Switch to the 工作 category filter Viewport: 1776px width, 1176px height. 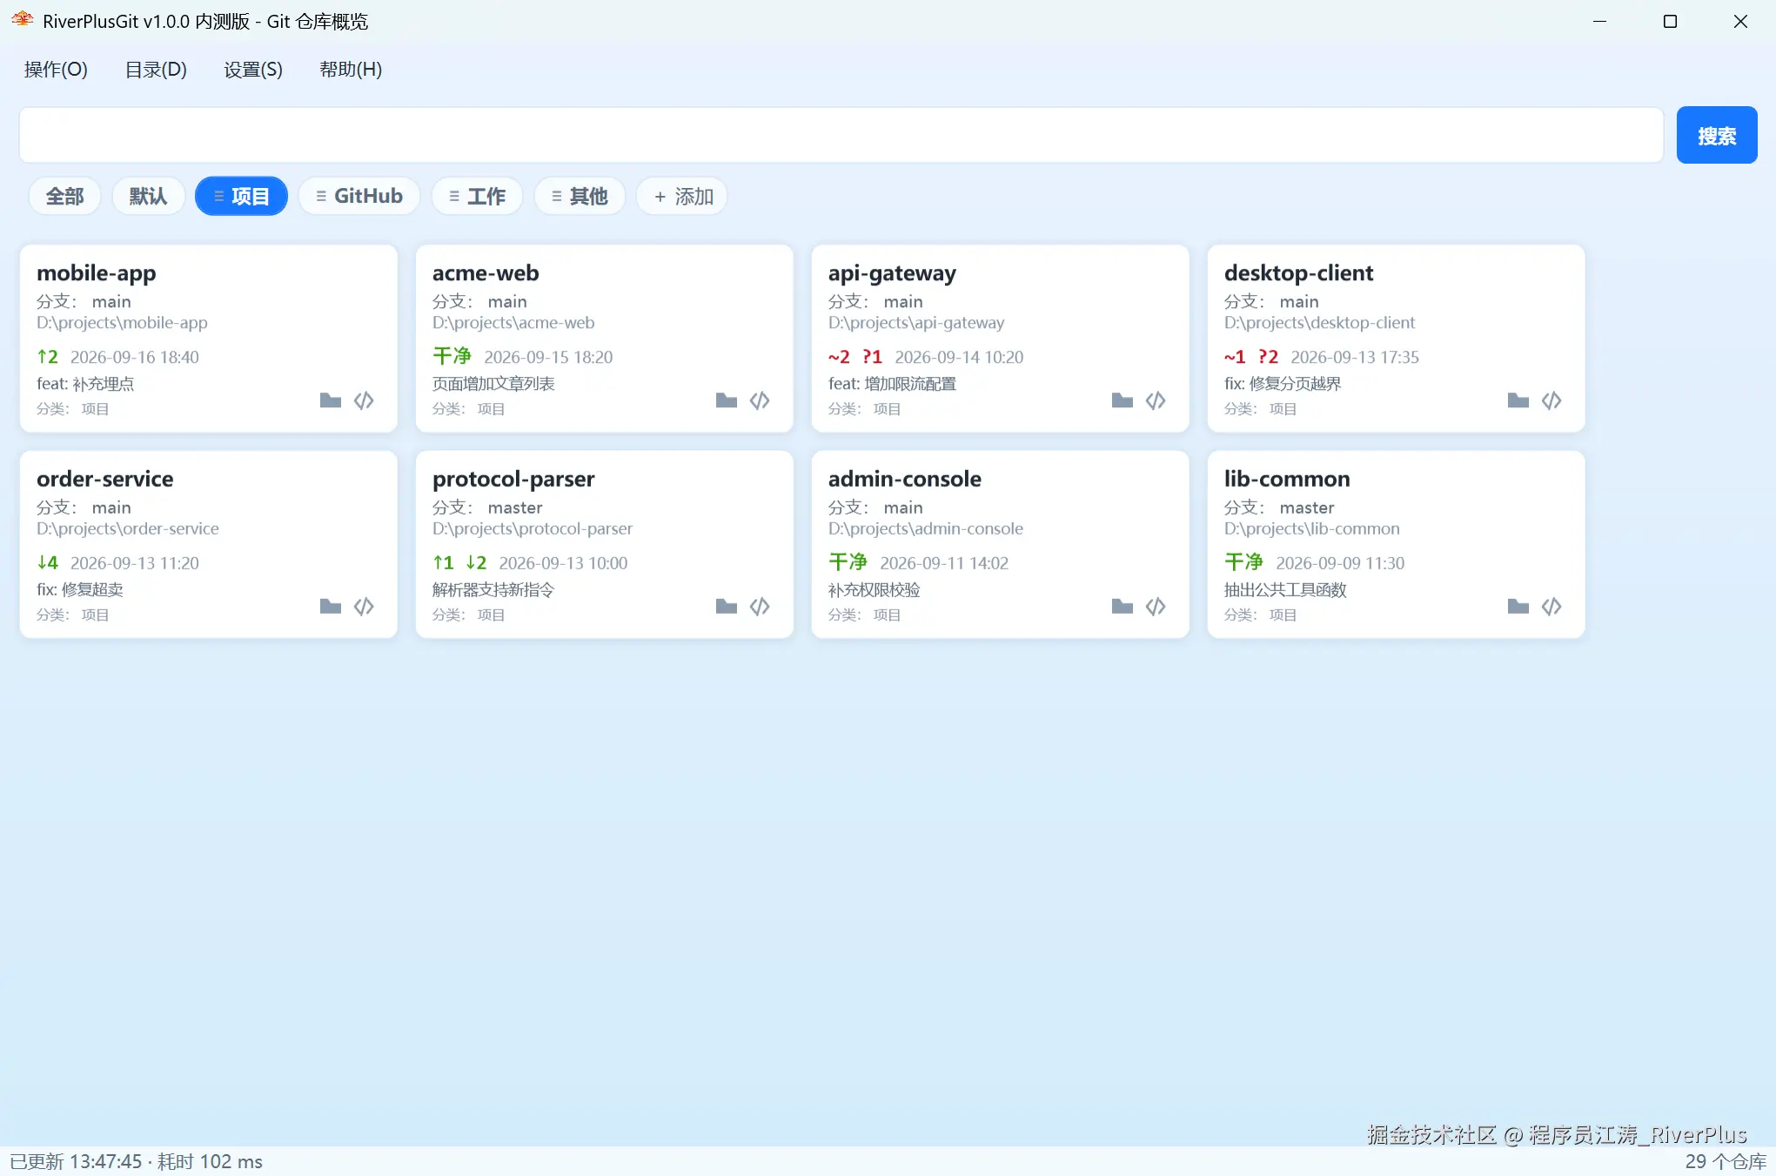(x=477, y=196)
